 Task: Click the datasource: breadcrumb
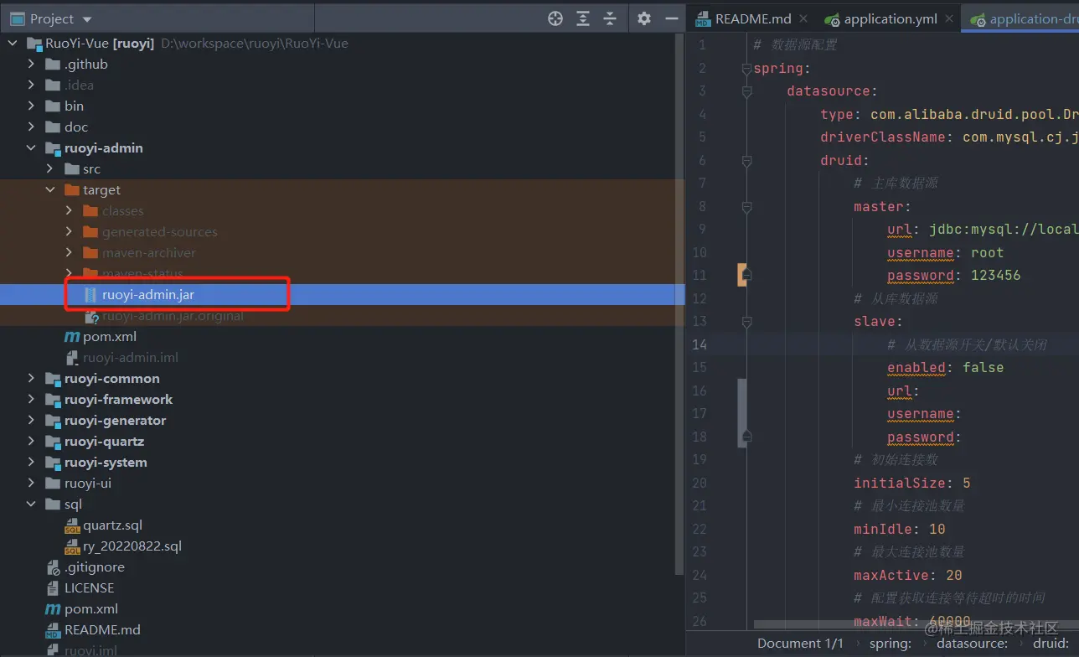972,644
